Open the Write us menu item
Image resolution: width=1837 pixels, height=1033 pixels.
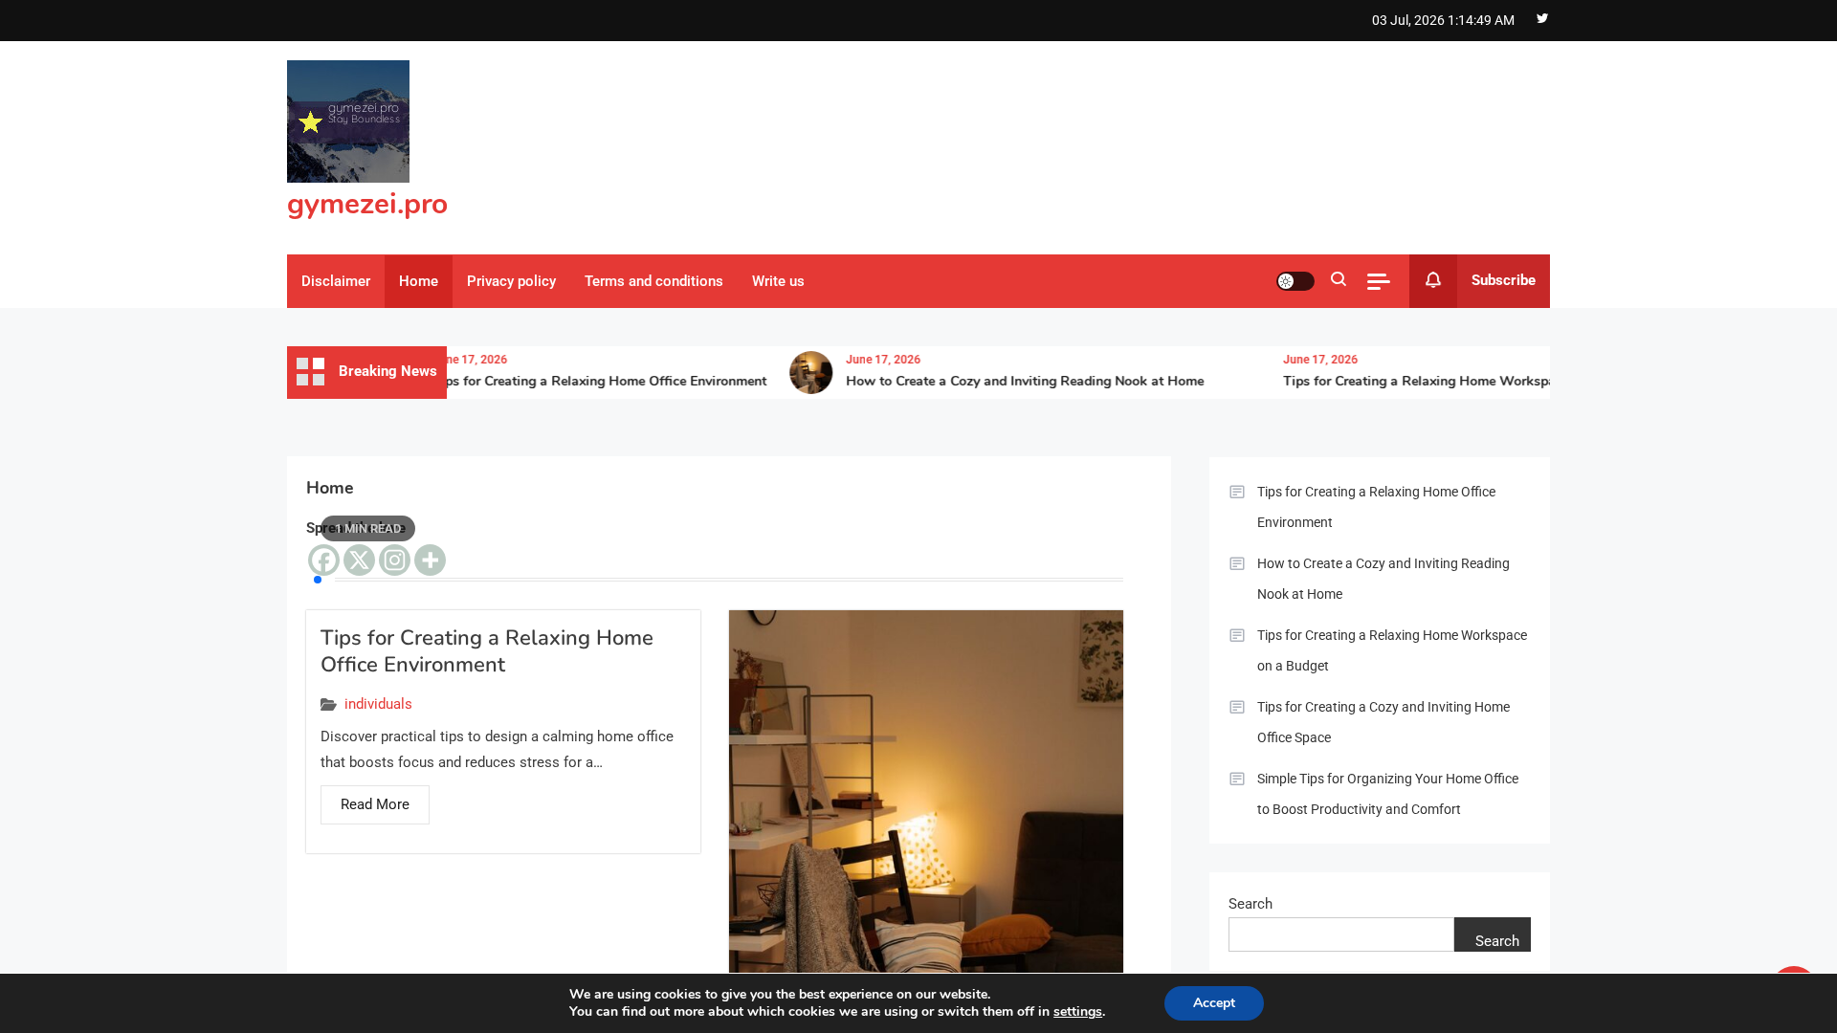coord(778,281)
